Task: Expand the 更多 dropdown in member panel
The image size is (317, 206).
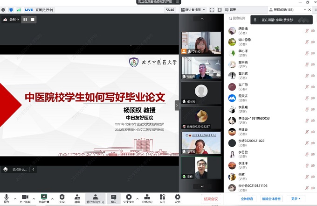Action: tap(295, 199)
